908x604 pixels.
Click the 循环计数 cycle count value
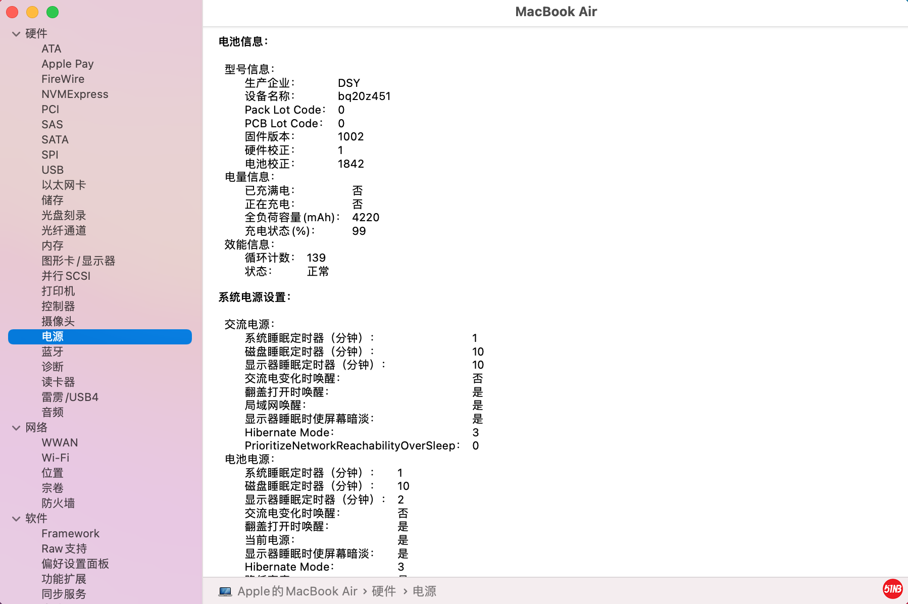[316, 258]
